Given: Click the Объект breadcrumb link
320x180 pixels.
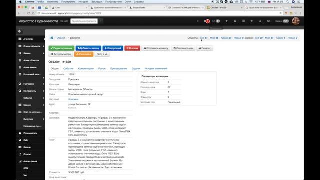Looking at the screenshot, I should tap(61, 38).
